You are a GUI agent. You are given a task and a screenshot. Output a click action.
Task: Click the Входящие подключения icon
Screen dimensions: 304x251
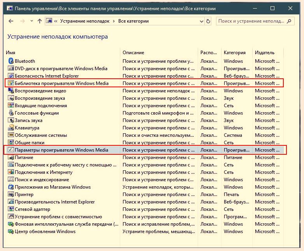coord(11,105)
